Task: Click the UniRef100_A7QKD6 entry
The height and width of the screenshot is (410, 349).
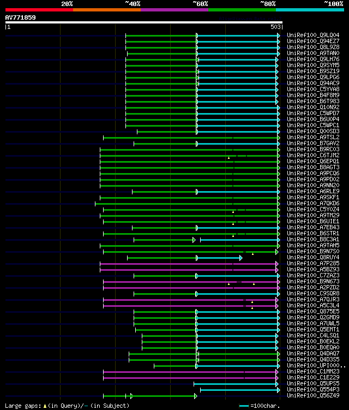Action: click(313, 204)
